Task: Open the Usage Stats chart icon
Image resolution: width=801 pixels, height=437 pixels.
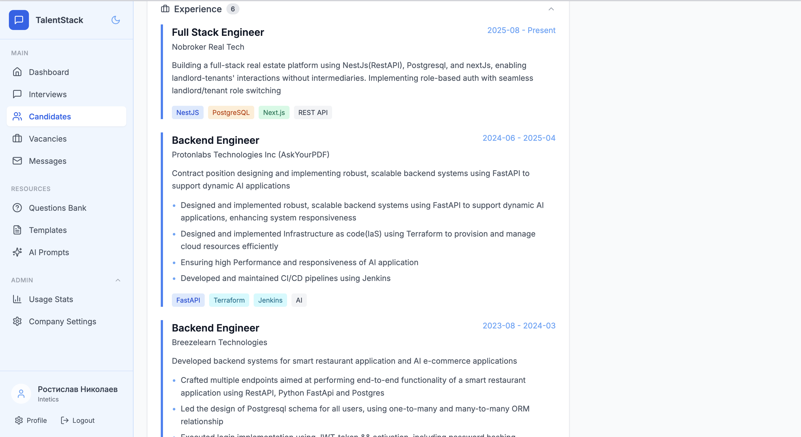Action: [x=18, y=299]
